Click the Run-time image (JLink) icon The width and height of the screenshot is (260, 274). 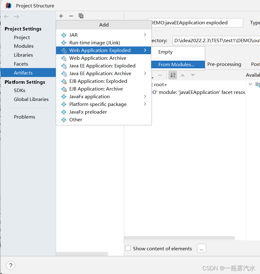64,42
